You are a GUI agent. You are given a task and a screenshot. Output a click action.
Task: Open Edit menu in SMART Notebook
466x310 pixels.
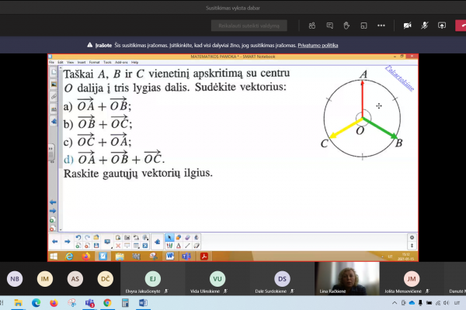[61, 62]
